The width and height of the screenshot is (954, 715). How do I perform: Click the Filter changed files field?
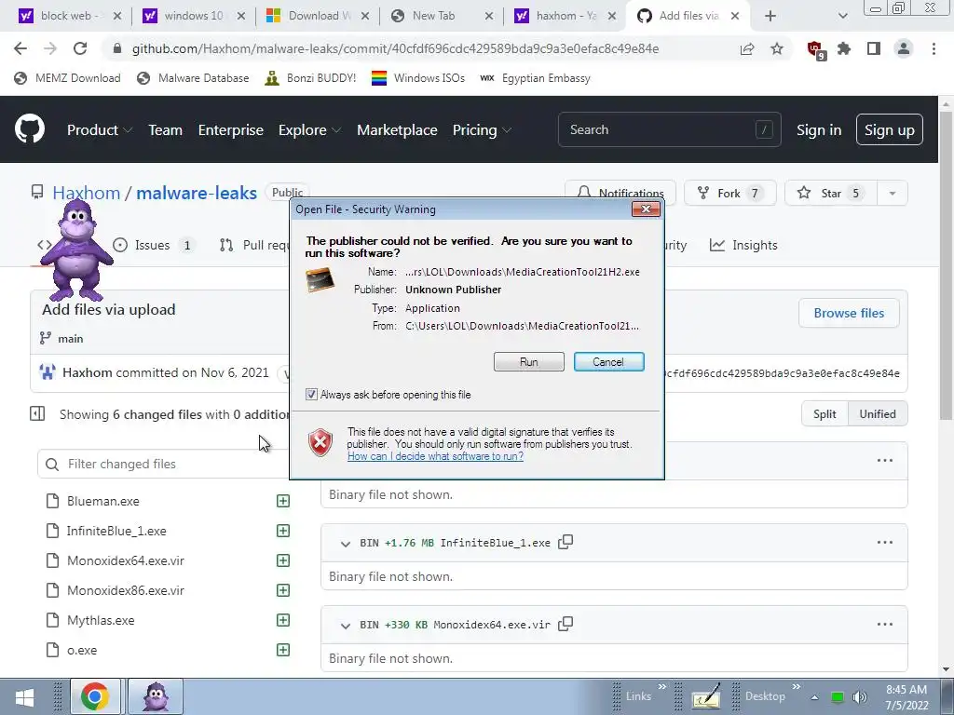click(163, 464)
